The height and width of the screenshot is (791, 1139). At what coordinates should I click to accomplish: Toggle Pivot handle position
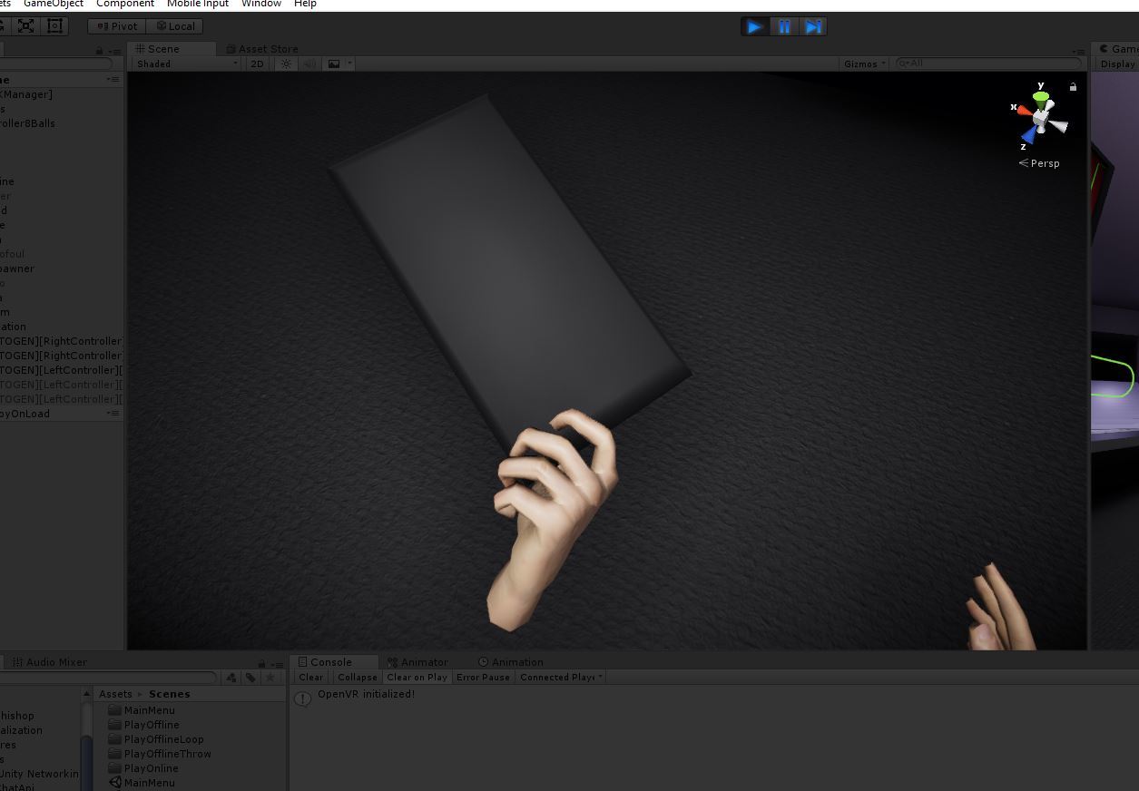117,26
